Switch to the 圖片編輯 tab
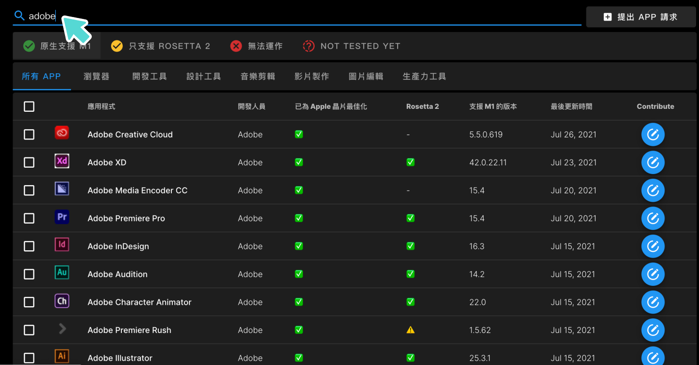699x365 pixels. point(366,76)
